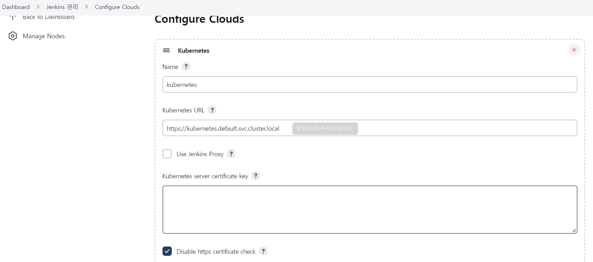
Task: Grab the Kubernetes cloud drag handle icon
Action: (166, 50)
